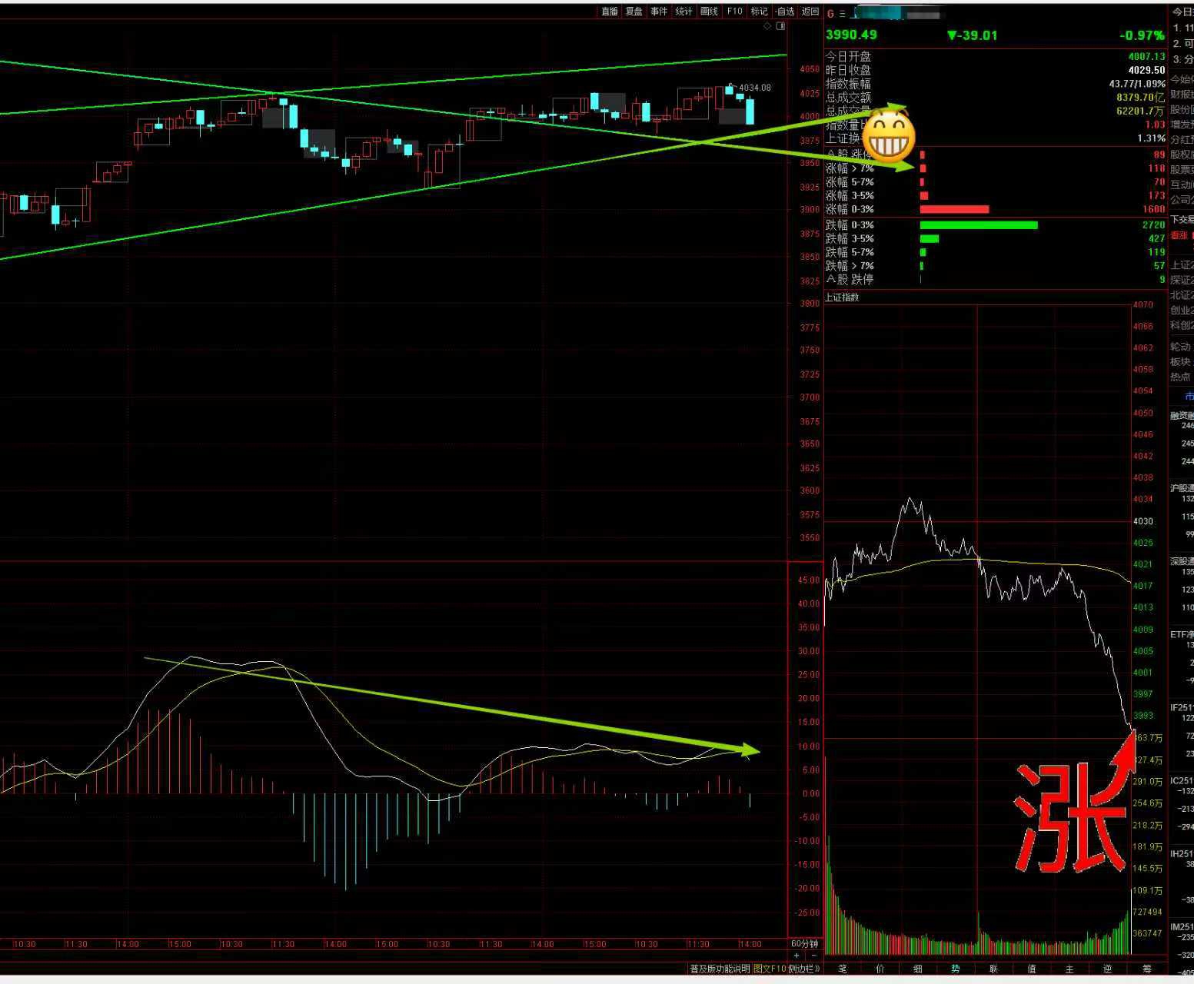
Task: Expand the 侧边栏 sidebar toggle
Action: coord(805,969)
